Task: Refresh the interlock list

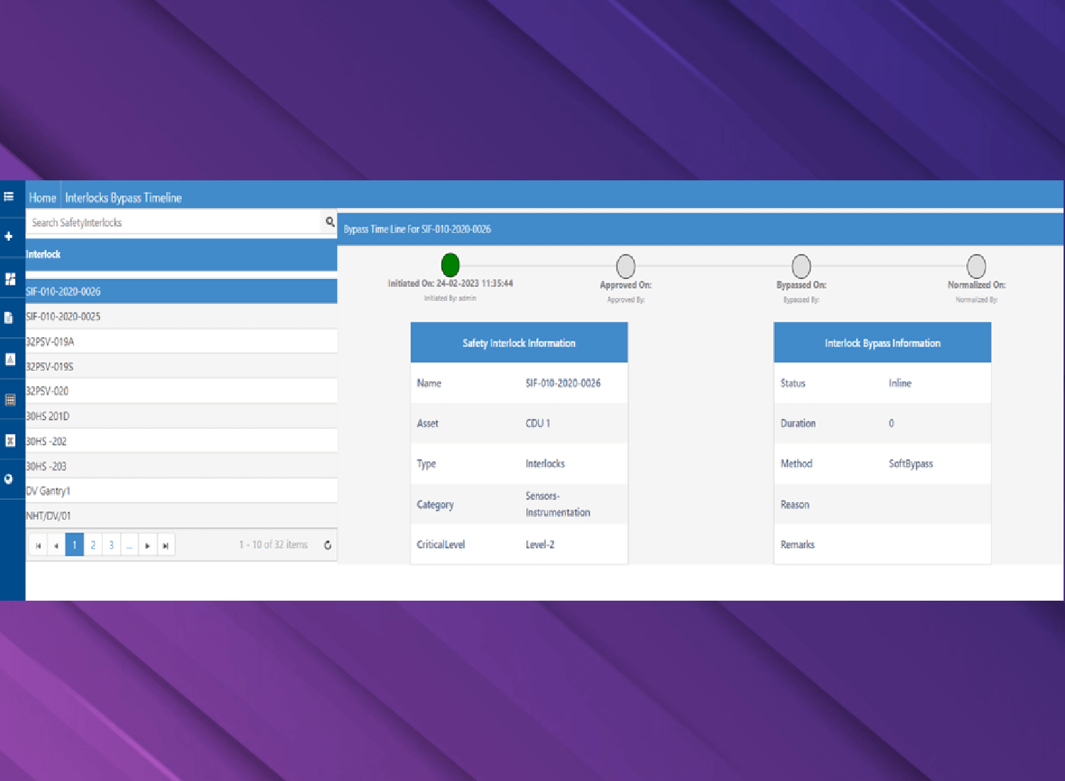Action: point(327,545)
